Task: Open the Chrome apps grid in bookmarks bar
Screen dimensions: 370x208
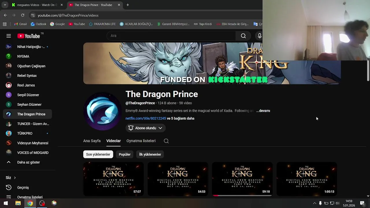Action: 5,24
